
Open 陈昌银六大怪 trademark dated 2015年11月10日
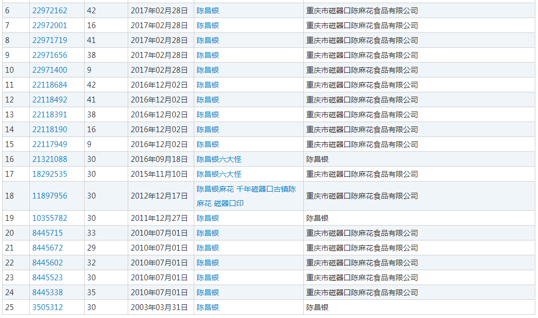coord(219,174)
